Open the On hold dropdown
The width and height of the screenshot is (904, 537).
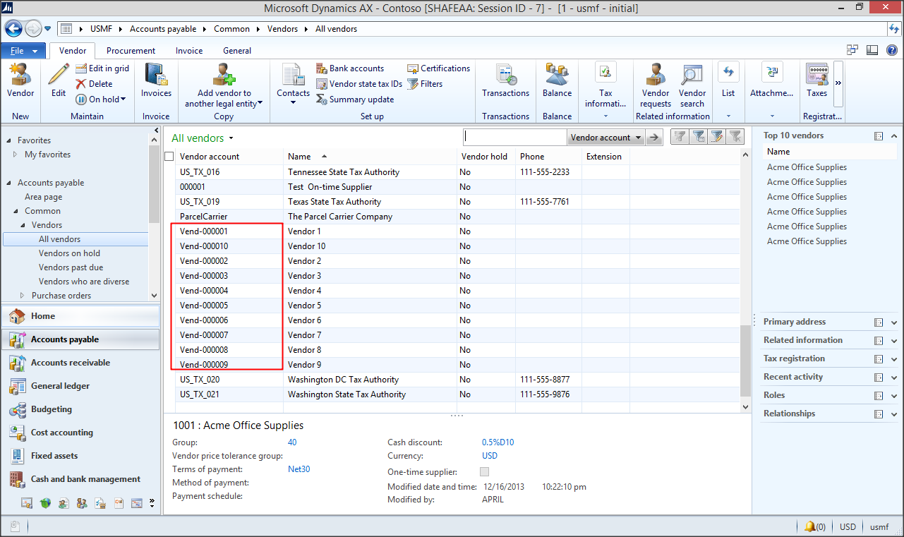tap(101, 99)
